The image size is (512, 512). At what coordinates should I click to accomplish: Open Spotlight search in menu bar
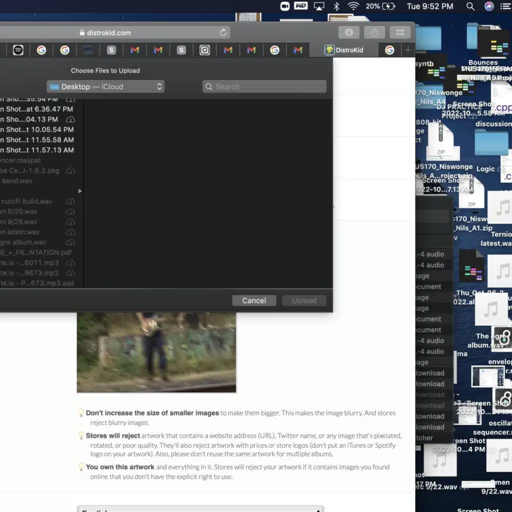click(x=470, y=6)
